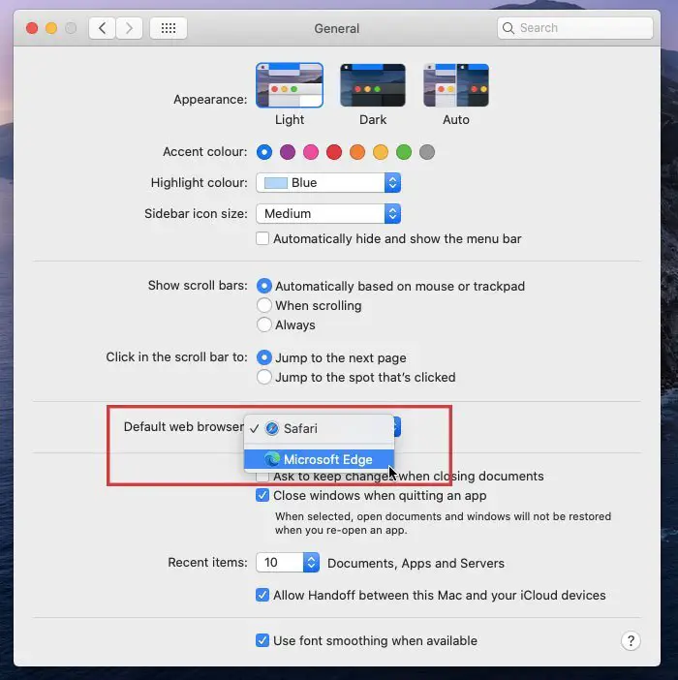Viewport: 678px width, 680px height.
Task: Click the Dark appearance label
Action: [373, 120]
